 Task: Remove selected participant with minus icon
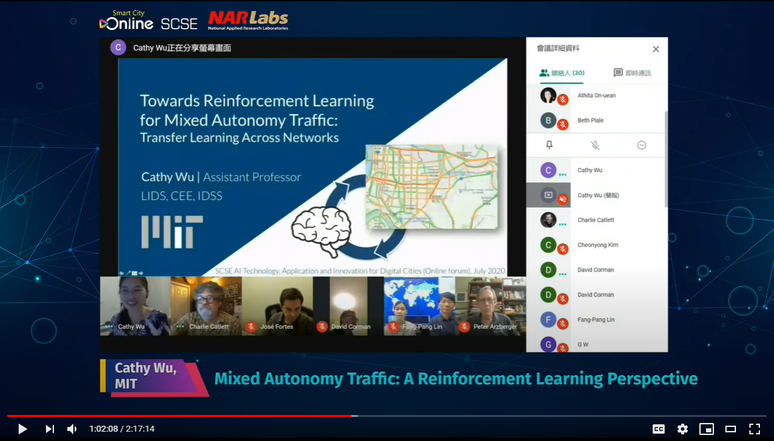coord(641,145)
